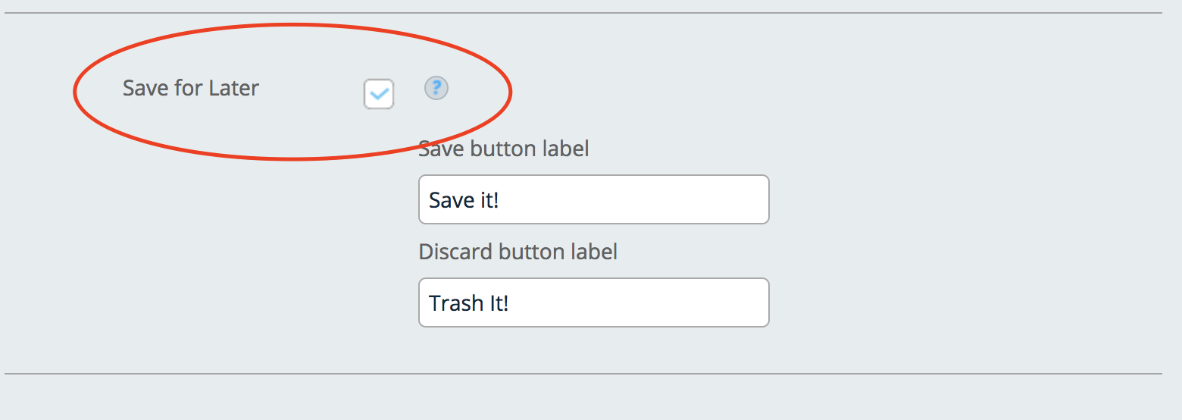
Task: Click the blue question mark help icon
Action: pyautogui.click(x=436, y=89)
